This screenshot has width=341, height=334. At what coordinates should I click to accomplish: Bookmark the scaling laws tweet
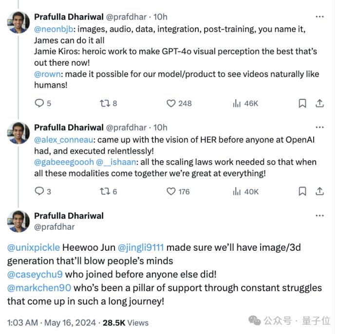pos(303,191)
